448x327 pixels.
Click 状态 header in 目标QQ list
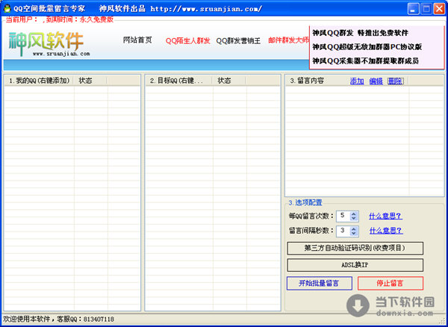coord(228,81)
